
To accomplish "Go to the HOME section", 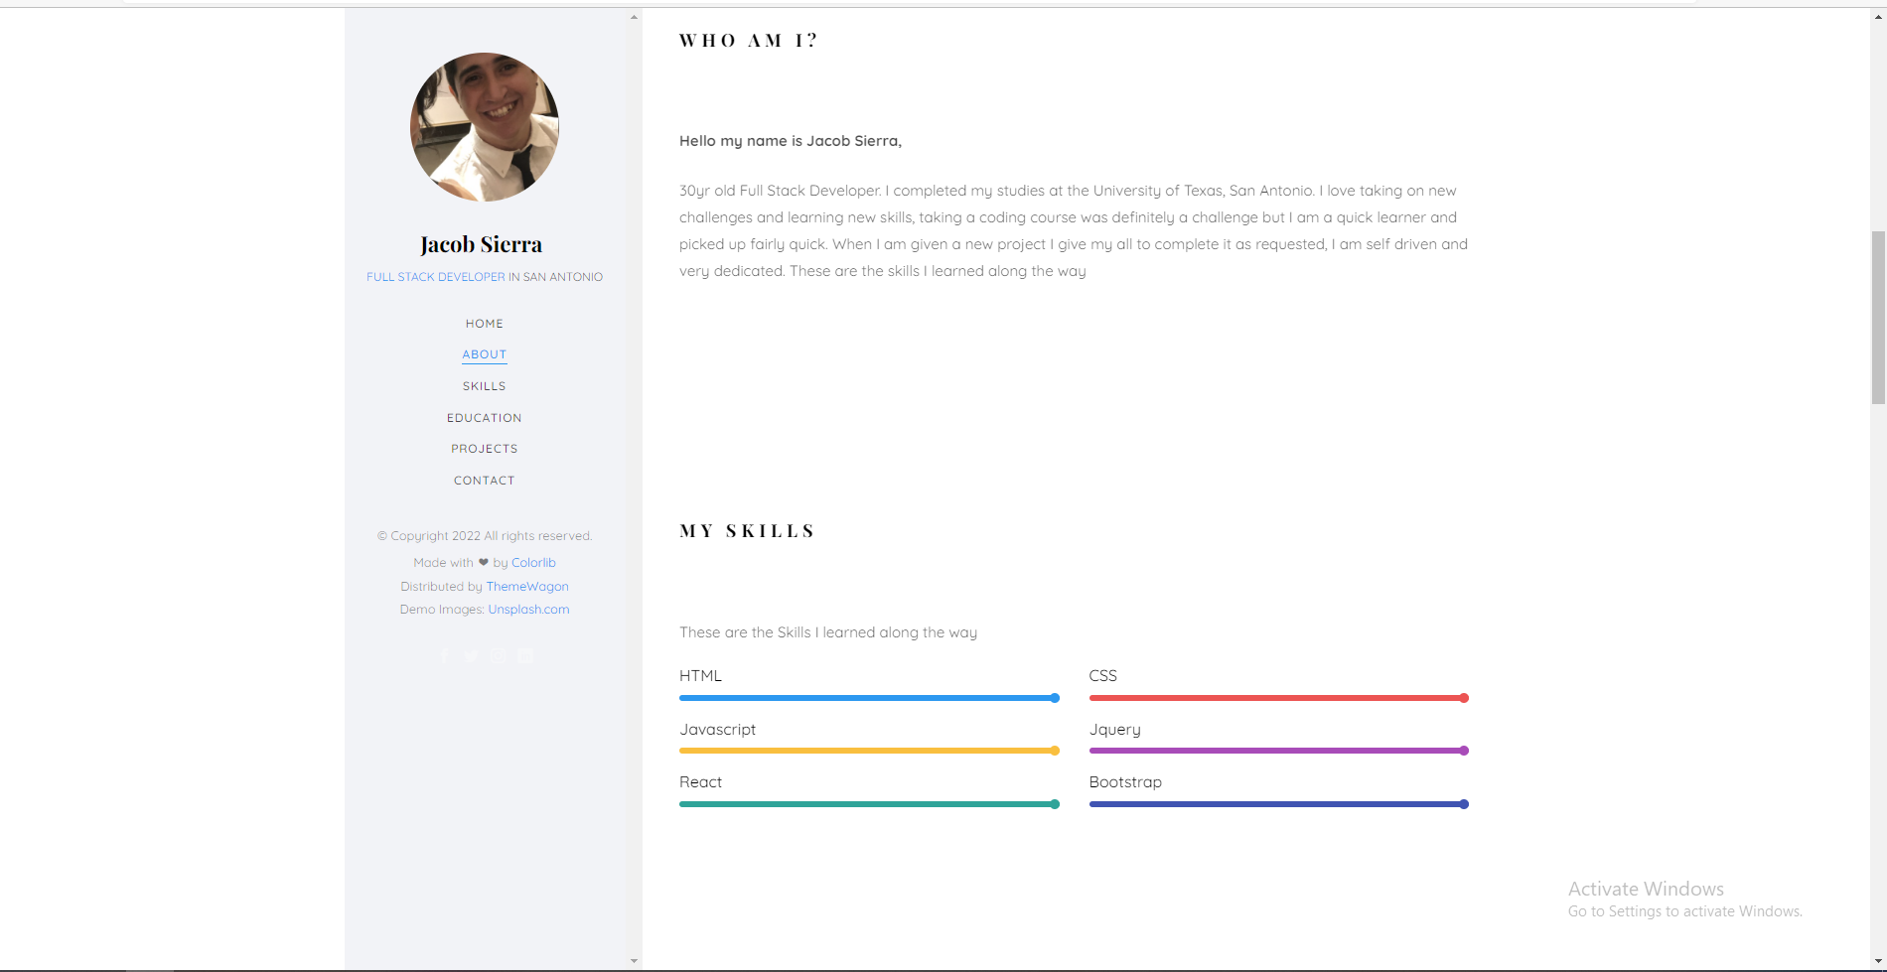I will [x=484, y=323].
